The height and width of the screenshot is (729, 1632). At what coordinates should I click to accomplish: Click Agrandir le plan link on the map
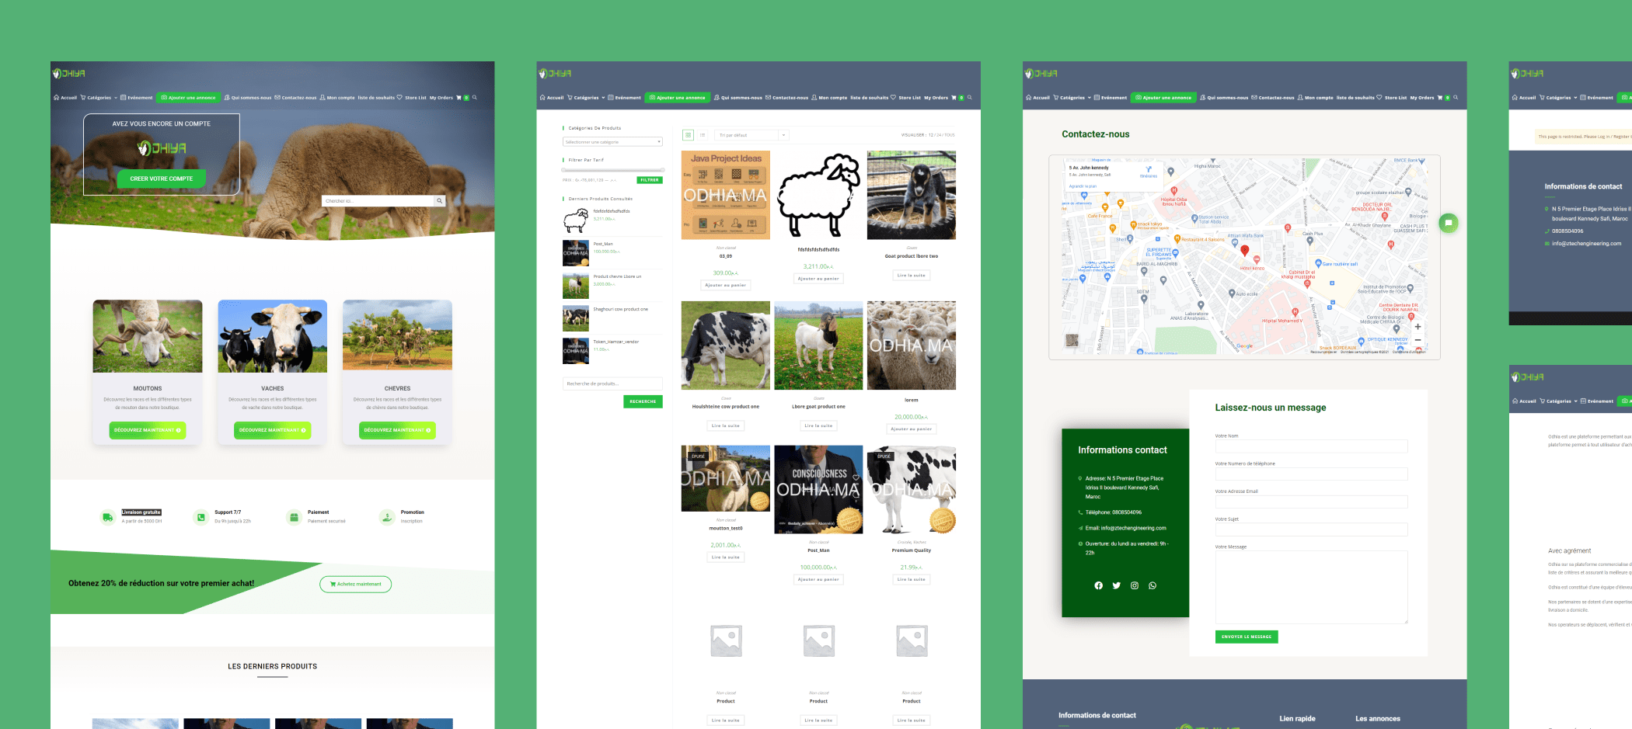point(1083,186)
